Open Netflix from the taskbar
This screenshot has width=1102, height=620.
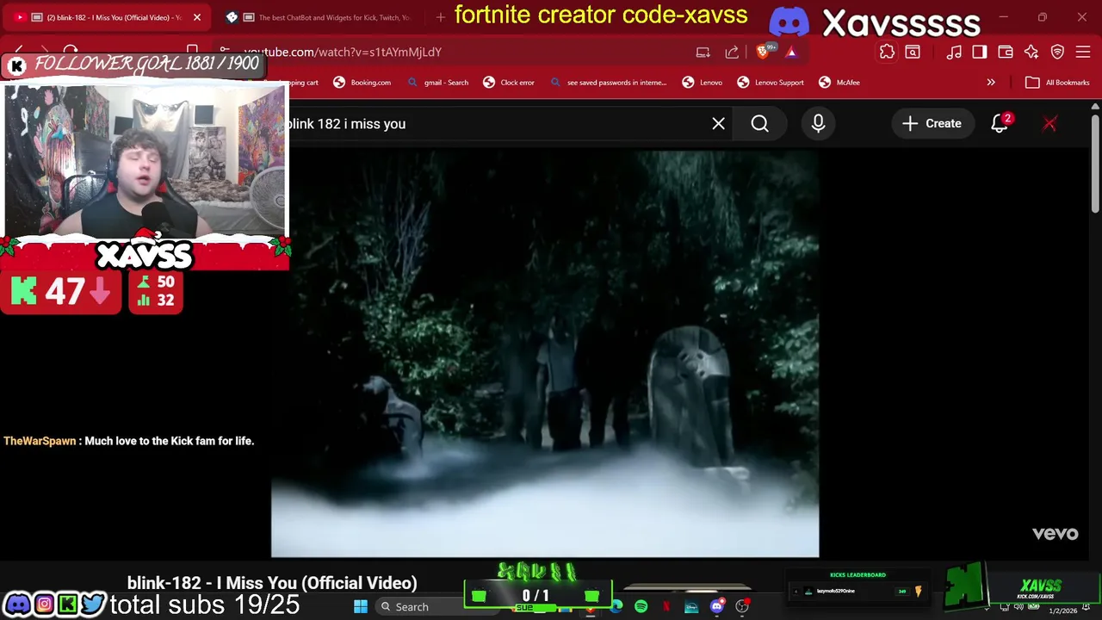(x=666, y=607)
